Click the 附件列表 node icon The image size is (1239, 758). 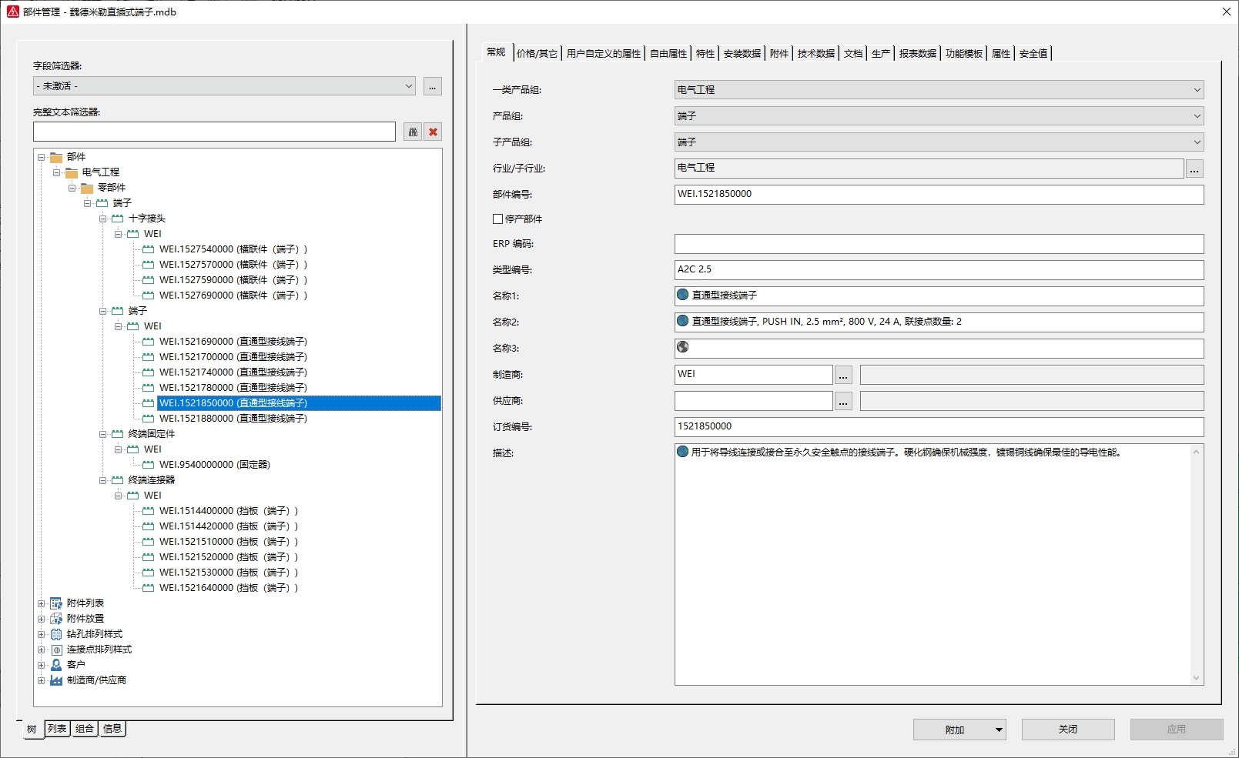(56, 603)
